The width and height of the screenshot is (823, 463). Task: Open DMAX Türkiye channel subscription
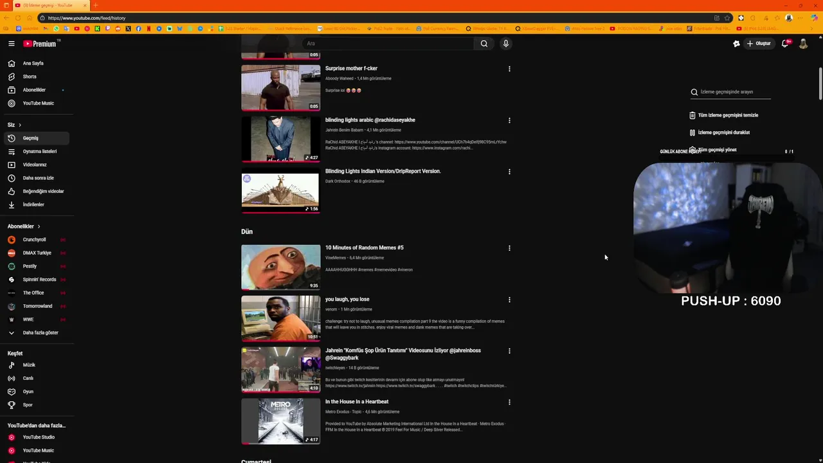[36, 253]
